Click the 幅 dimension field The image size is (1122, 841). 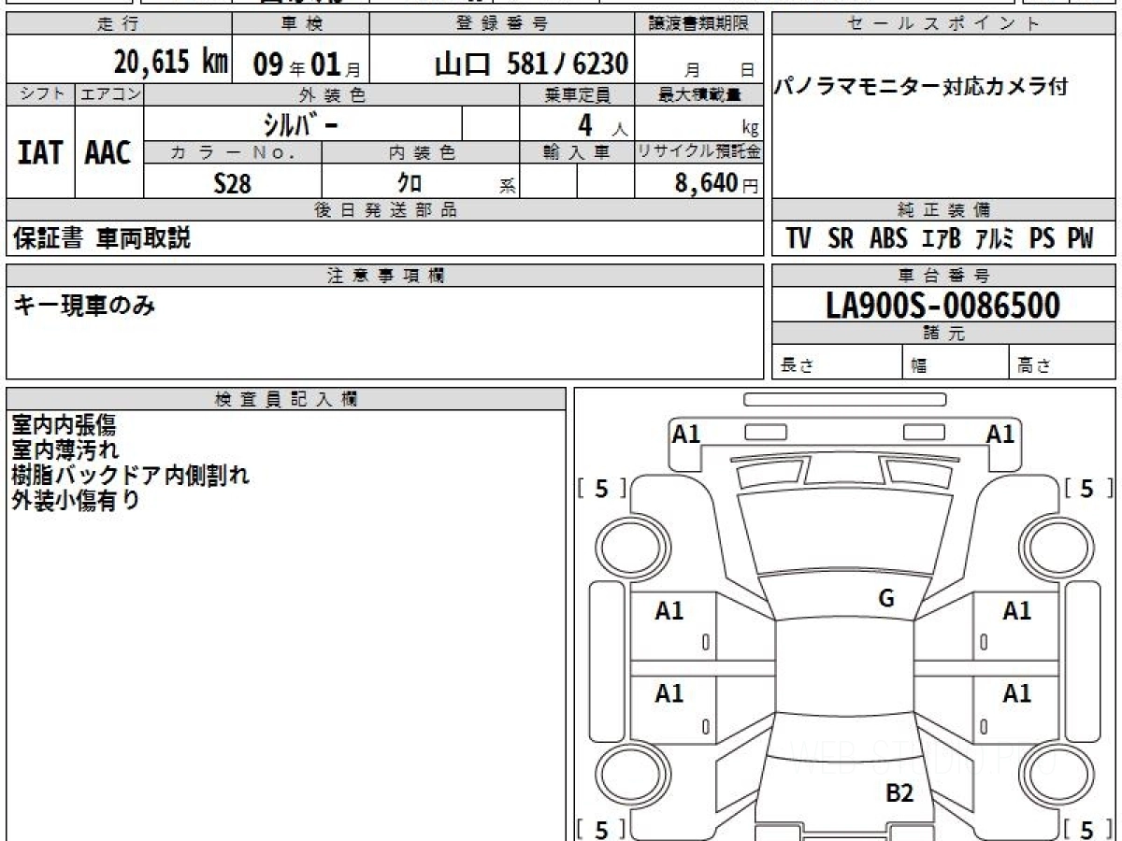tap(957, 363)
